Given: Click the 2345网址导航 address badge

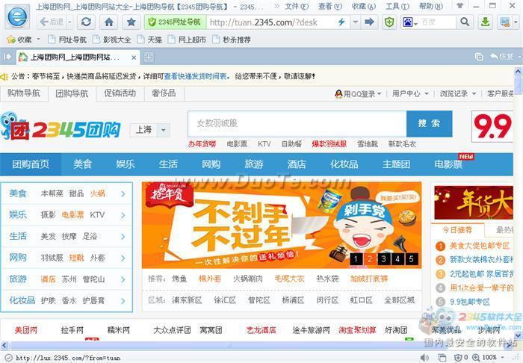Looking at the screenshot, I should 175,22.
